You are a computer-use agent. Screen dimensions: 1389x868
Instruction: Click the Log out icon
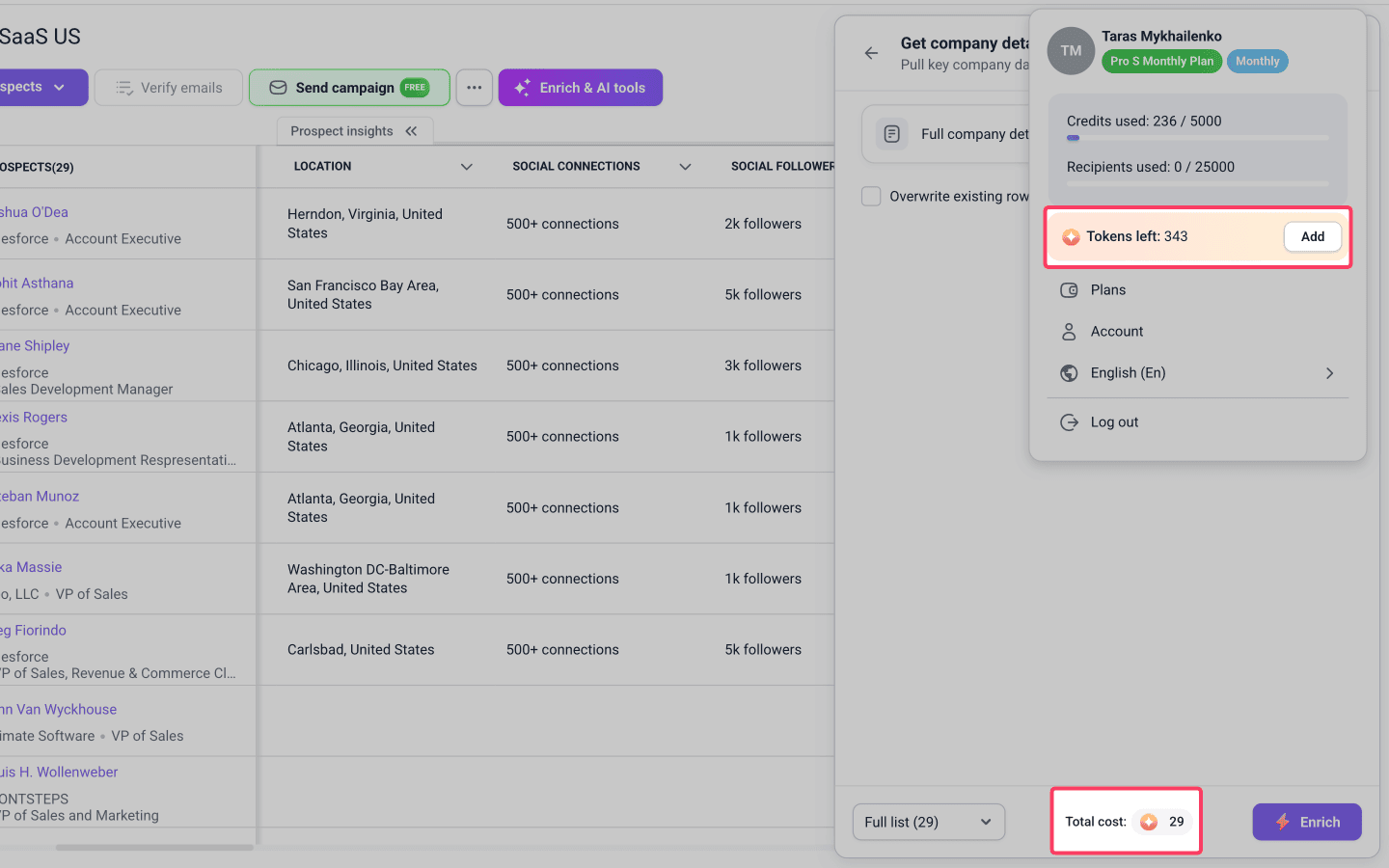1069,422
